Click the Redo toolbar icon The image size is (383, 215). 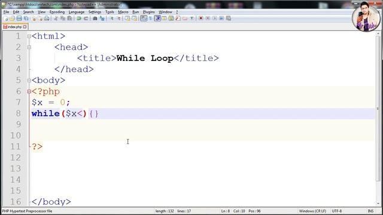click(x=86, y=19)
